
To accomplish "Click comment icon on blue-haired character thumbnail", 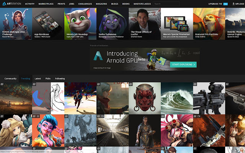I will coord(38,116).
